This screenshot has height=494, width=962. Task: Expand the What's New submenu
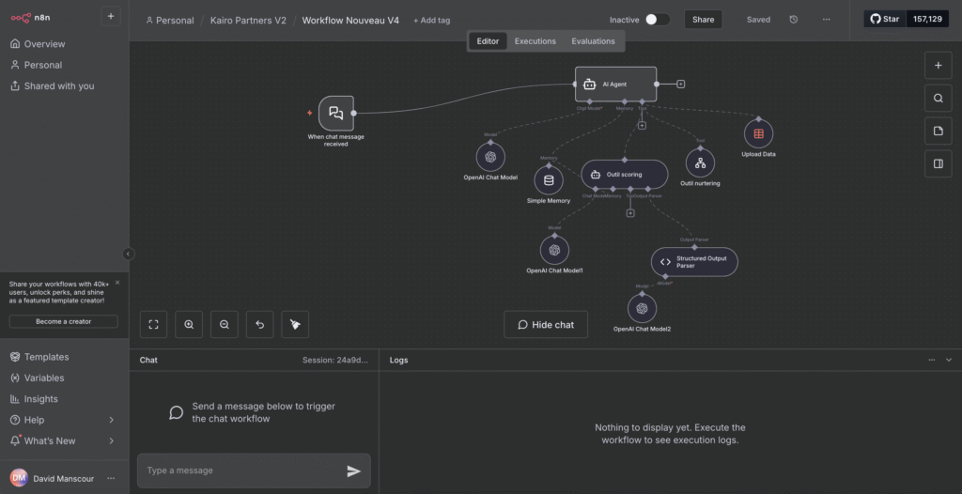(112, 440)
